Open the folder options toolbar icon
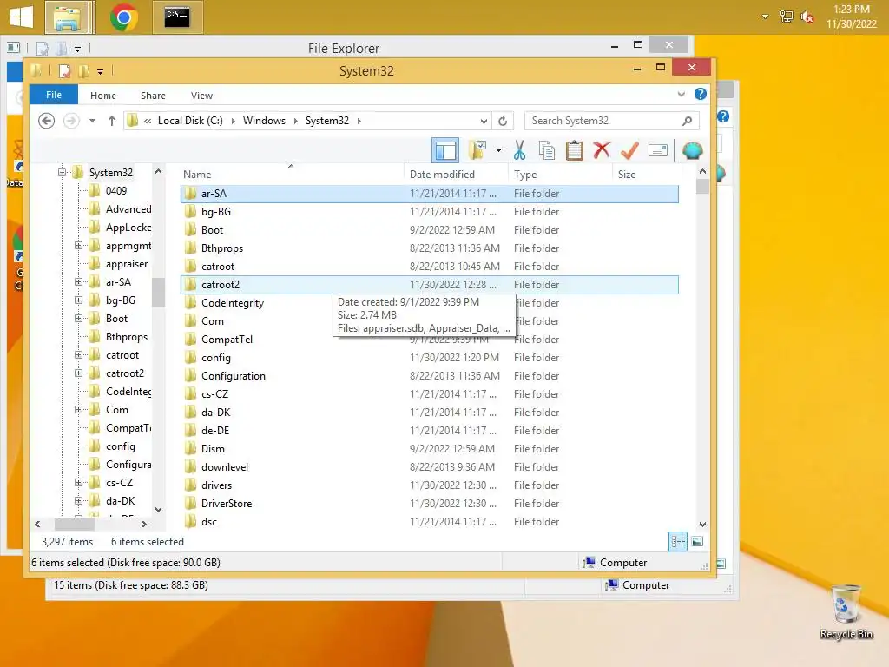The height and width of the screenshot is (667, 889). (477, 150)
